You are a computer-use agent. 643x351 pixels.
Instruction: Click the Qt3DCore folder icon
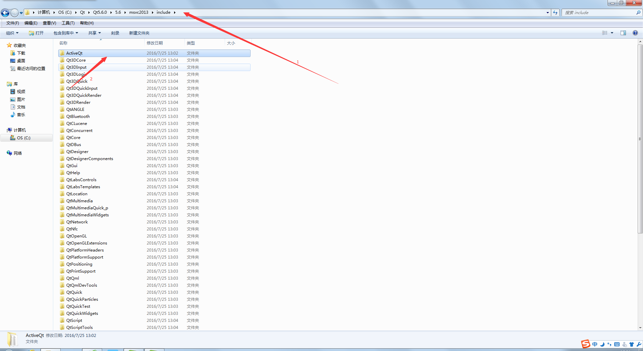tap(62, 60)
